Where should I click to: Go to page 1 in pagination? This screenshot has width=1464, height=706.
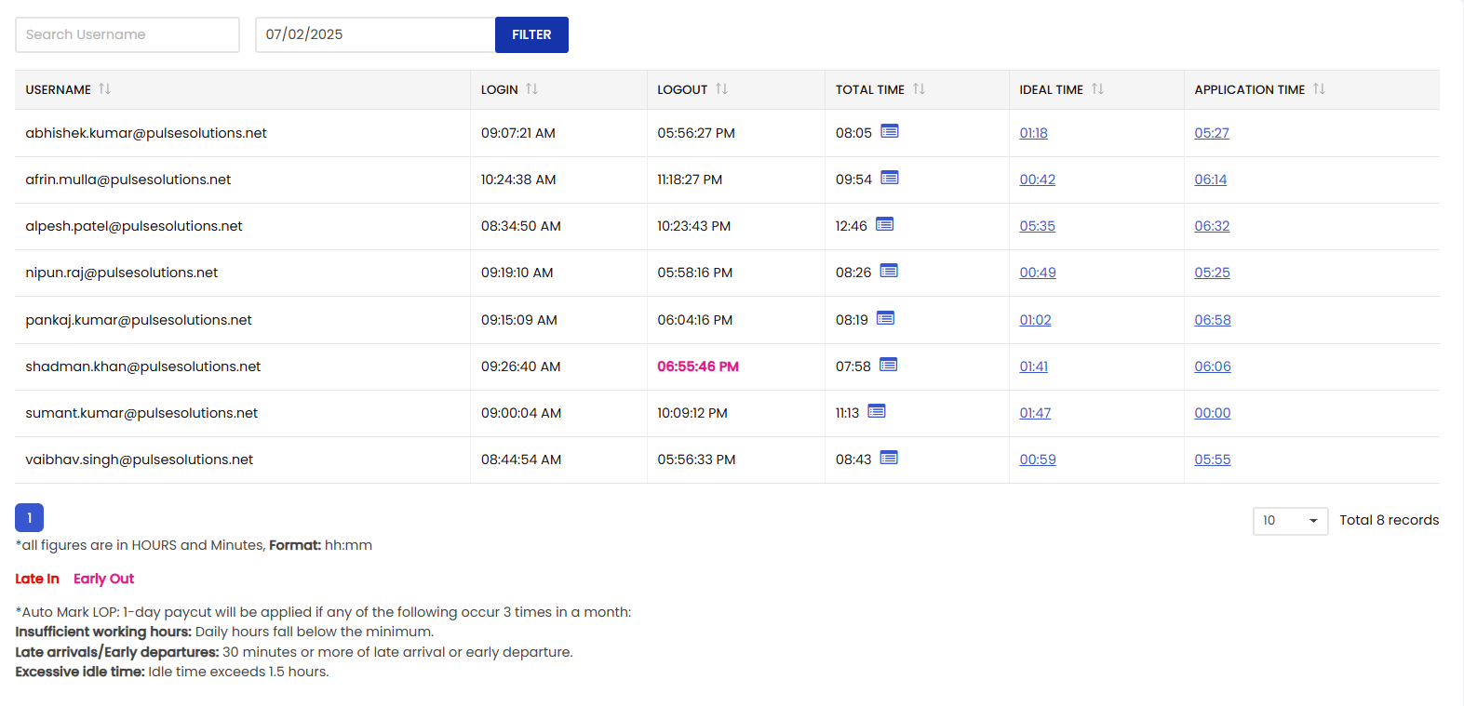(x=29, y=517)
